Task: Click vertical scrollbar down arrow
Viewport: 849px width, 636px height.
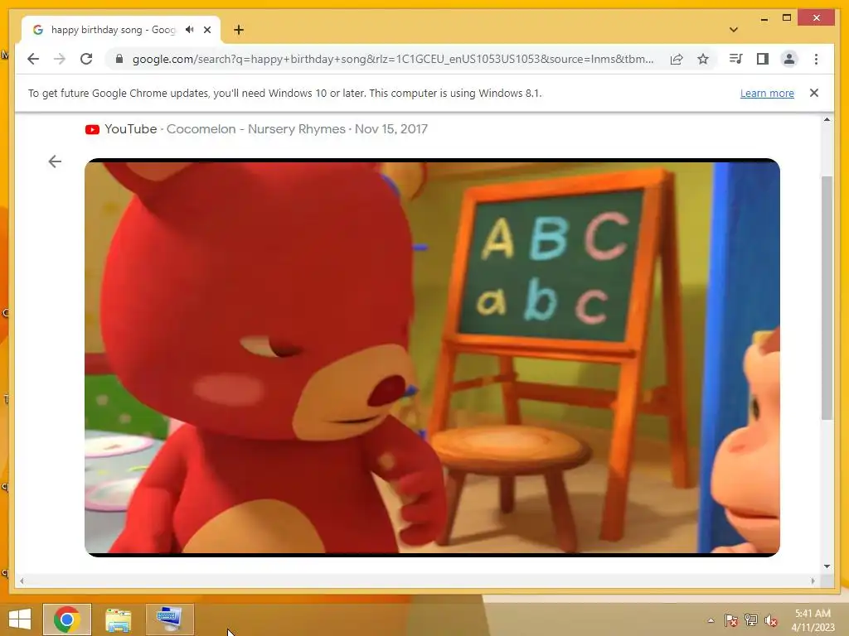Action: click(827, 566)
